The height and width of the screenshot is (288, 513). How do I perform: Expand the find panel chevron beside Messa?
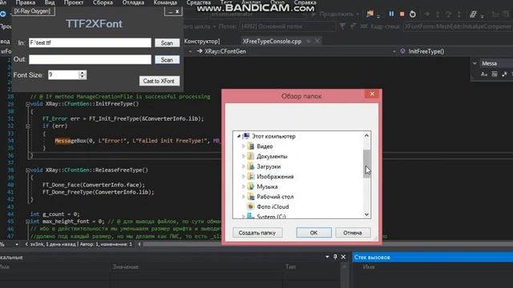(475, 63)
